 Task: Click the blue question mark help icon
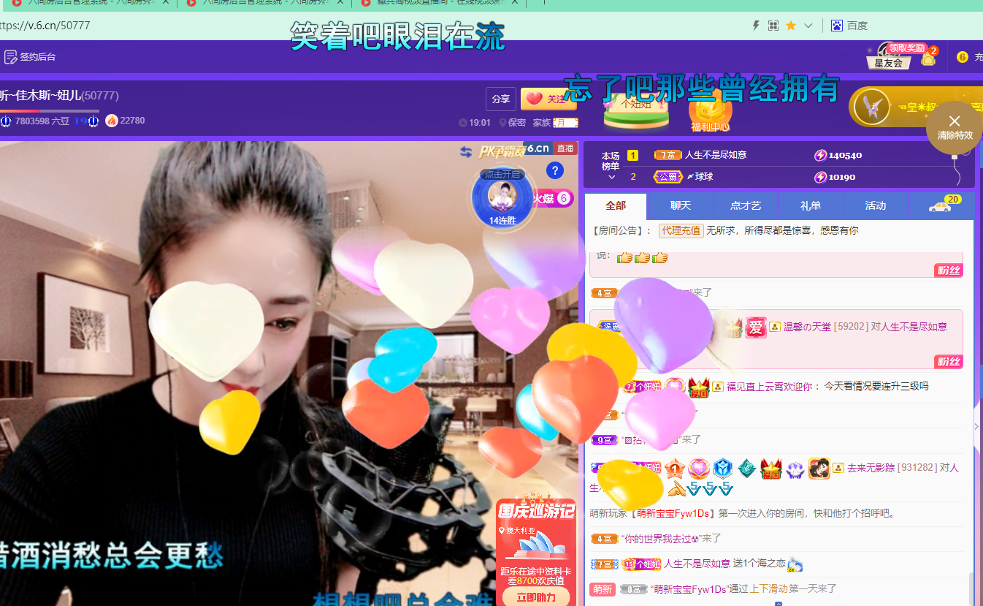click(x=555, y=171)
